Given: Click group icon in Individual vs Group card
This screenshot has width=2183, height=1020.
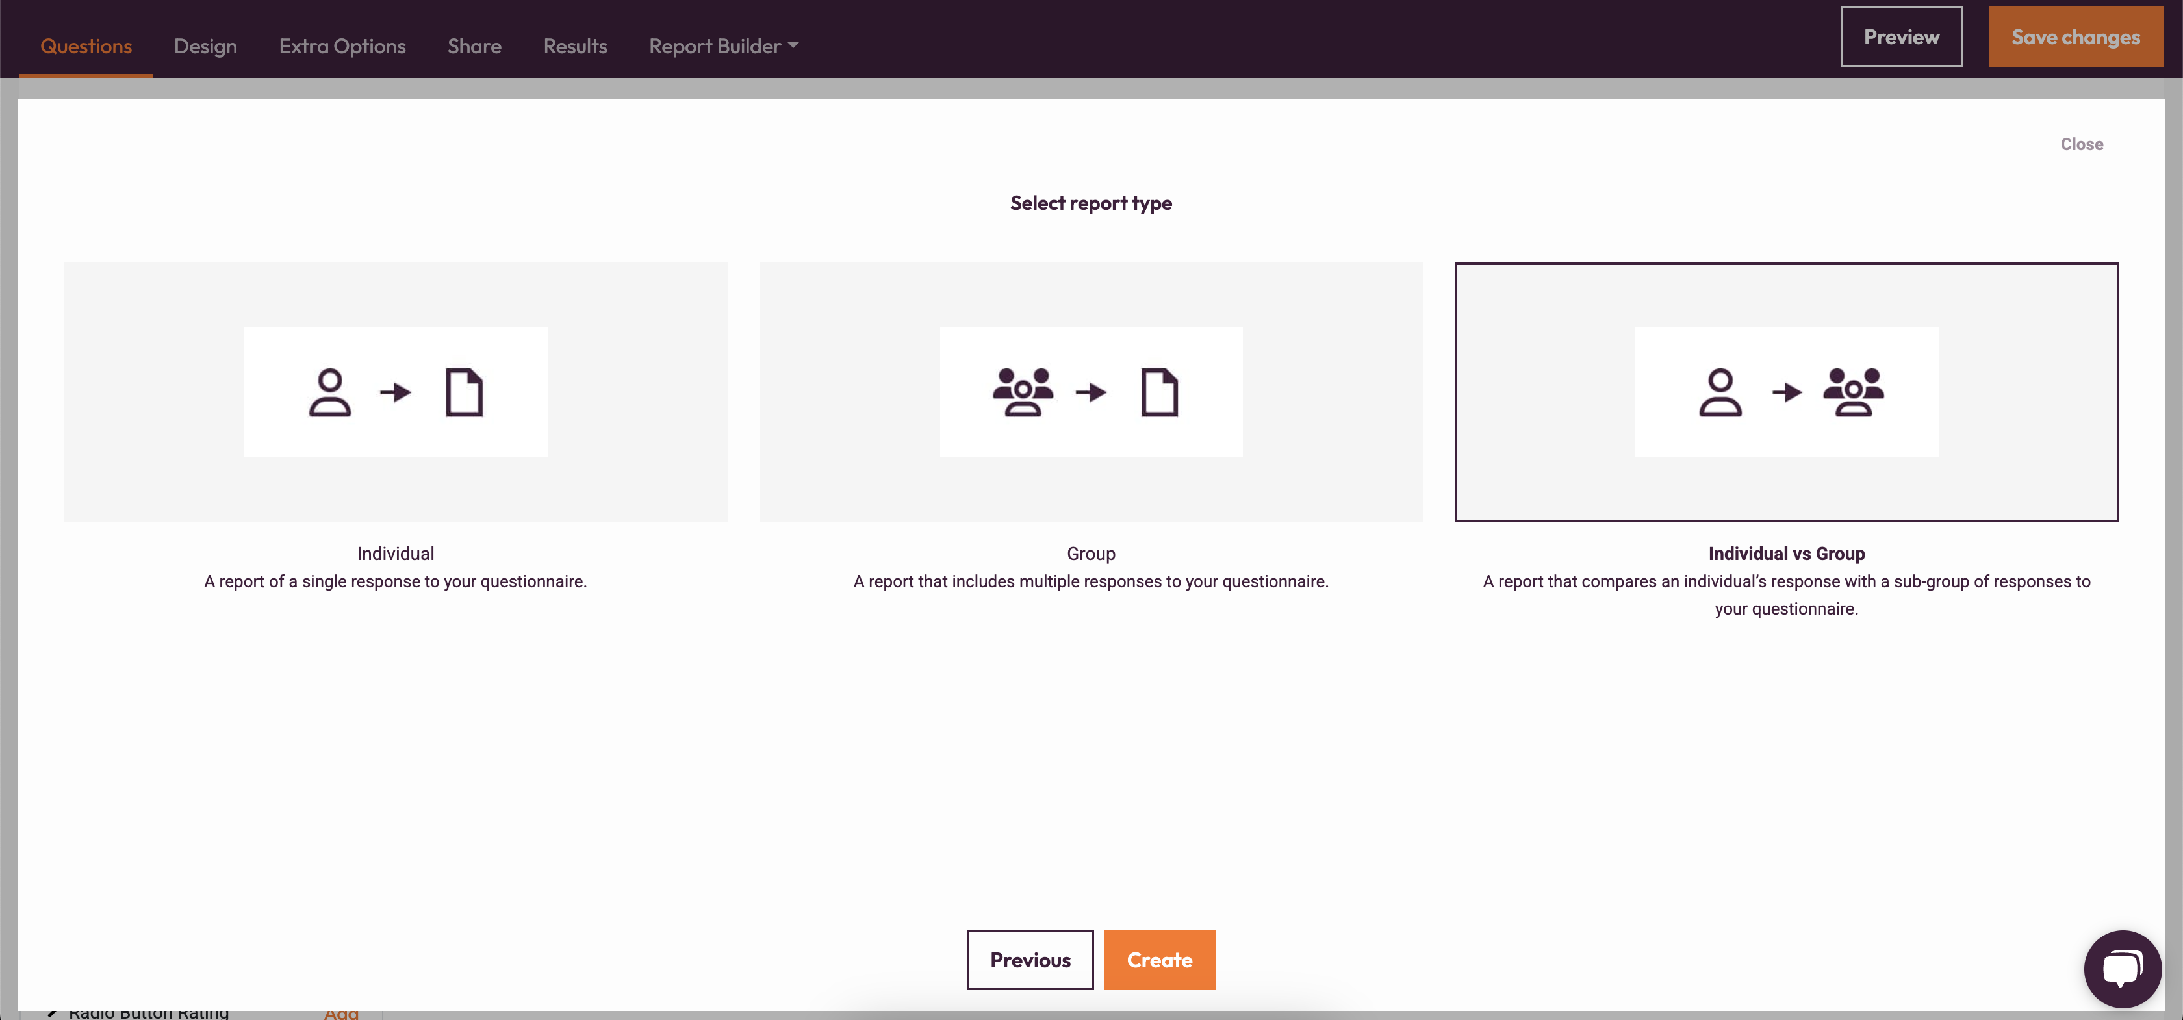Looking at the screenshot, I should pyautogui.click(x=1854, y=392).
